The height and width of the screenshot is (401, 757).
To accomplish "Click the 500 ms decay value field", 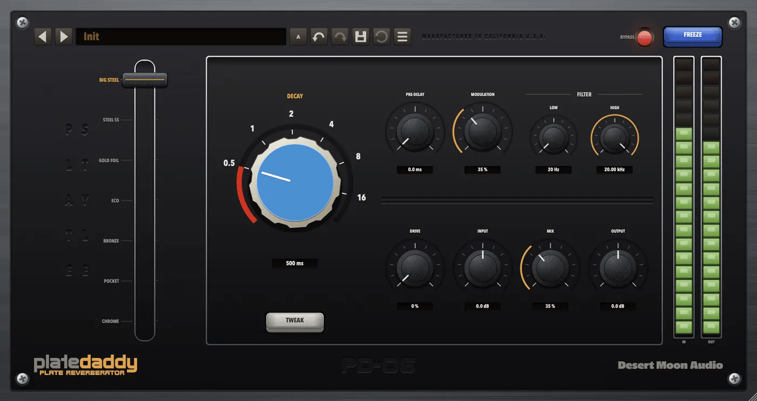I will pos(295,263).
